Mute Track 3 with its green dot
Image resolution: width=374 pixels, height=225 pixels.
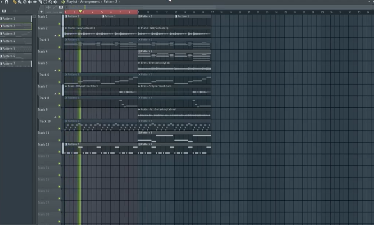tap(59, 47)
